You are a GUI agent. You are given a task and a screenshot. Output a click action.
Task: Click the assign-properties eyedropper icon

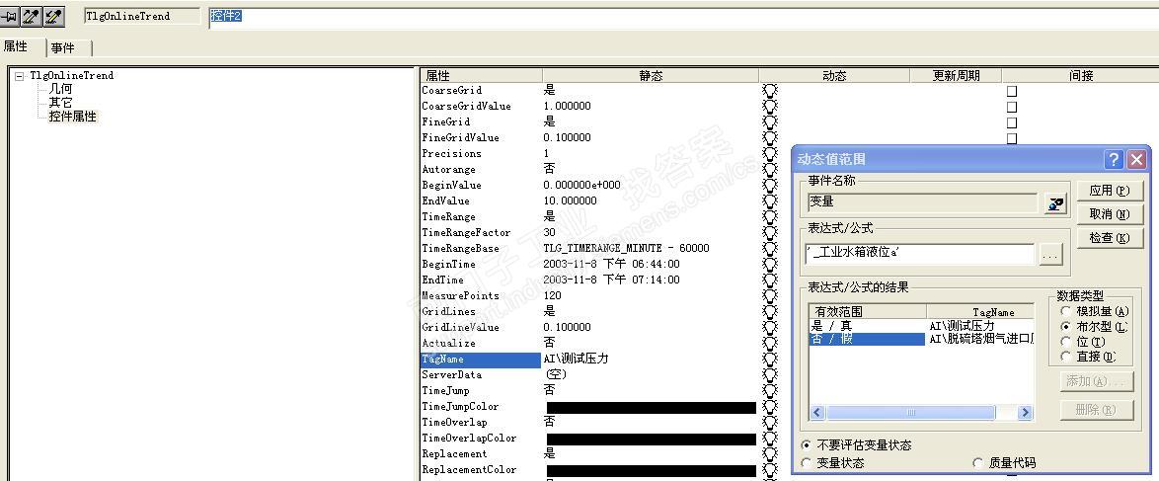coord(54,16)
